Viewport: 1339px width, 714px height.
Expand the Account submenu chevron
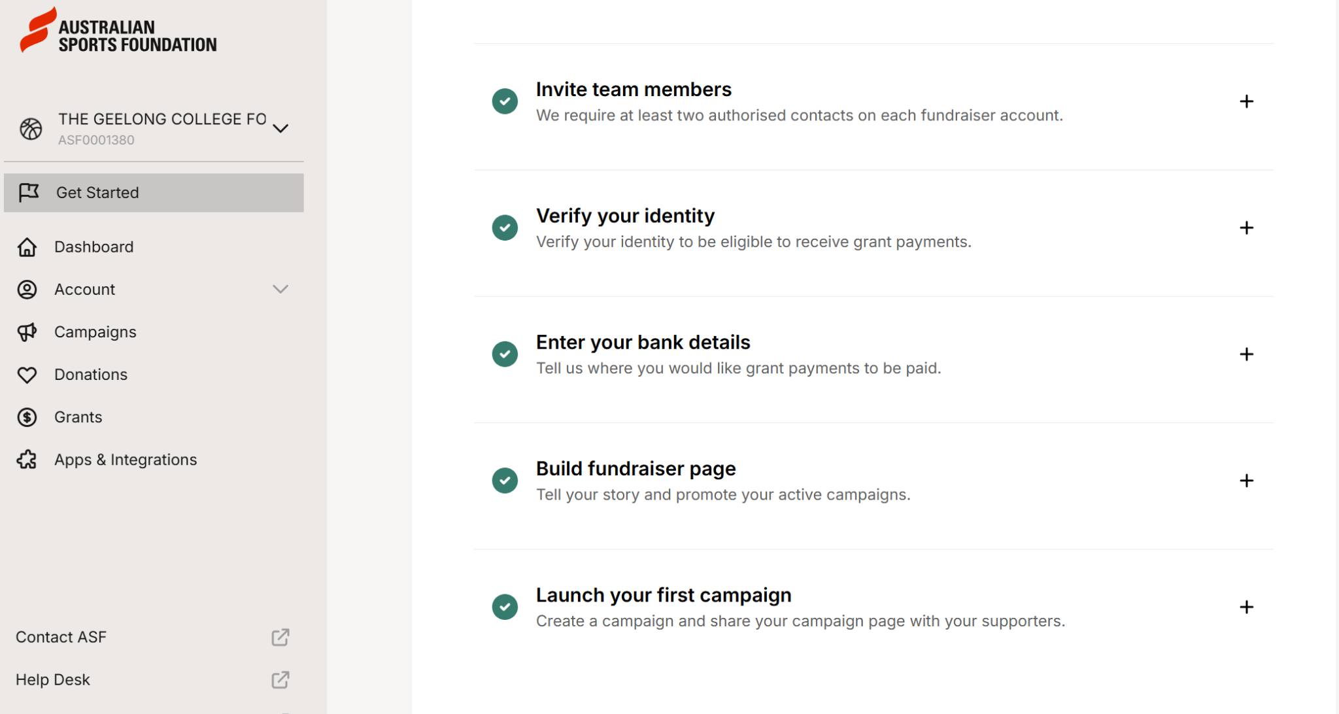pos(280,289)
